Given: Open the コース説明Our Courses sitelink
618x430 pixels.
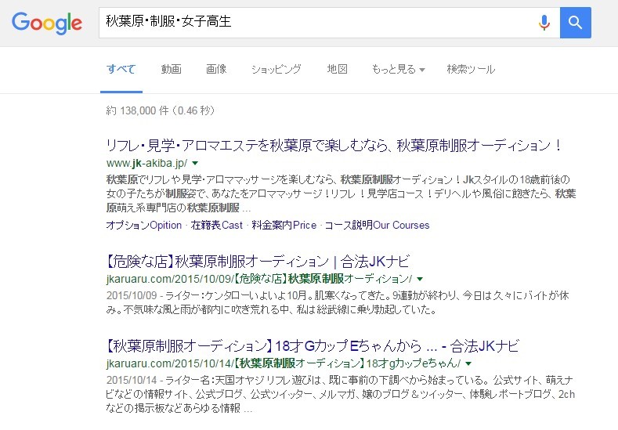Looking at the screenshot, I should (x=377, y=225).
